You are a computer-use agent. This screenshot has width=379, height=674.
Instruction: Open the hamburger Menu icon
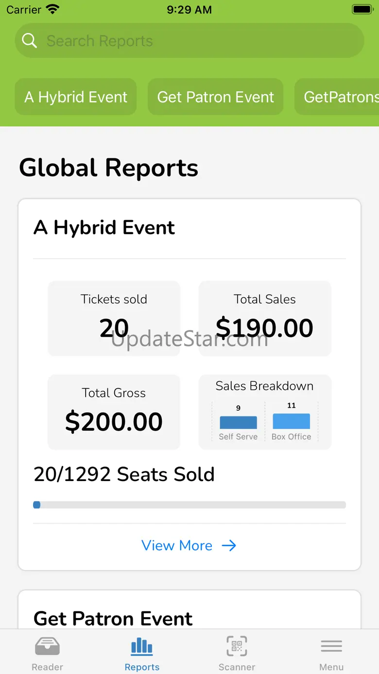tap(331, 646)
